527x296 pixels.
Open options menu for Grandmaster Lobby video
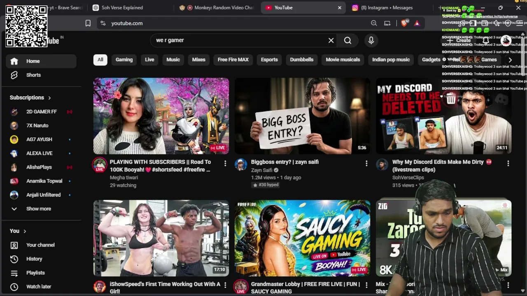(x=366, y=285)
